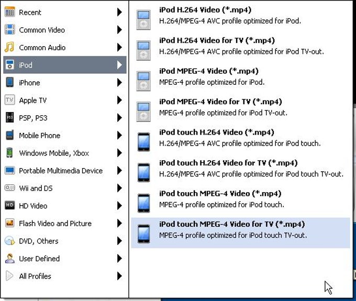Click the iPod MPEG-4 Video (*.mp4) icon
This screenshot has height=301, width=356.
(x=143, y=81)
